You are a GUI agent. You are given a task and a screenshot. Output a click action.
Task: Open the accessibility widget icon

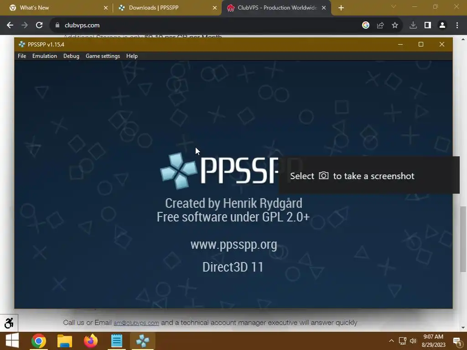pos(9,323)
